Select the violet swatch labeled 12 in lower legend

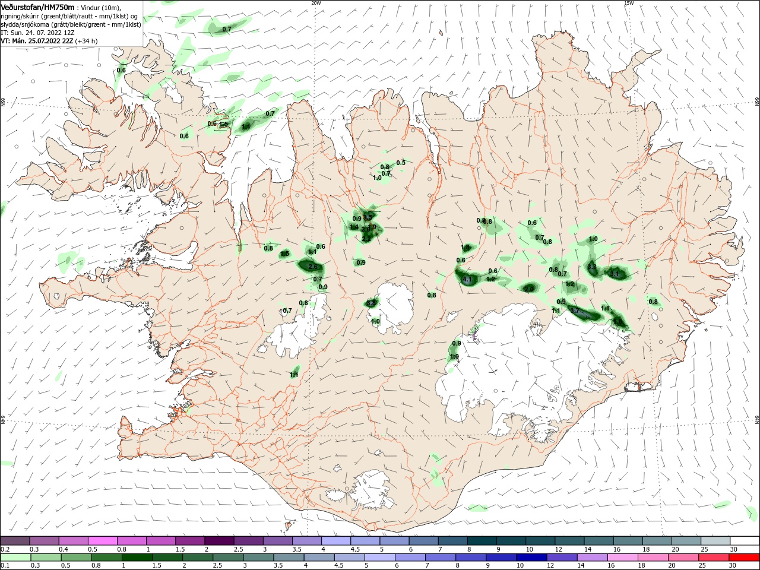point(562,558)
